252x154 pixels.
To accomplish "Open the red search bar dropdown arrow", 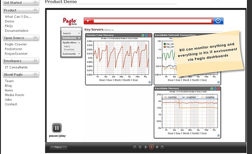I will [88, 21].
